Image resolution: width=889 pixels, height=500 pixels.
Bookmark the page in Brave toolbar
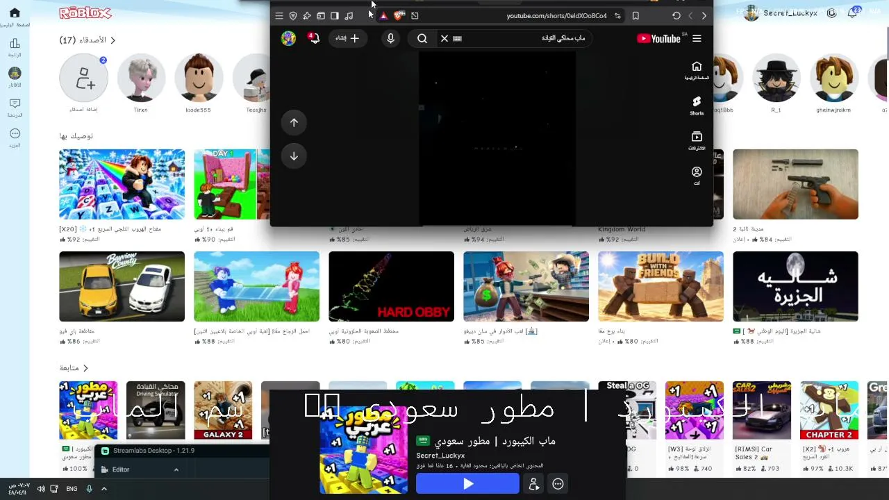pyautogui.click(x=635, y=16)
